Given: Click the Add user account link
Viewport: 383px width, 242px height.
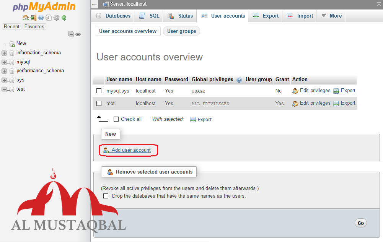Looking at the screenshot, I should pyautogui.click(x=132, y=150).
